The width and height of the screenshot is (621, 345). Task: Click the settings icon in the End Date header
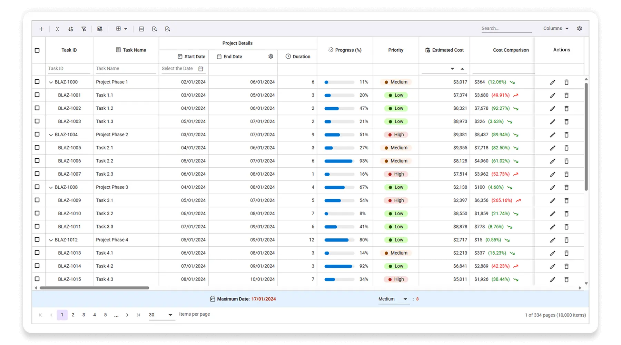(271, 56)
